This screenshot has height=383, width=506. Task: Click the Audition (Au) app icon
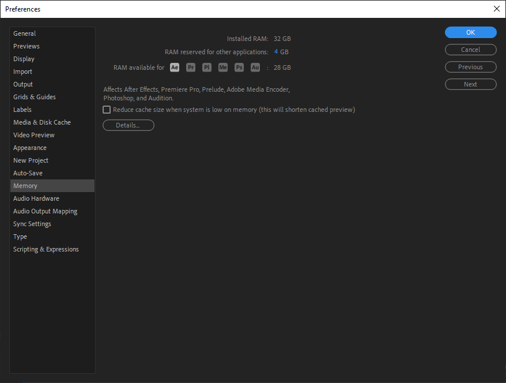(x=255, y=67)
